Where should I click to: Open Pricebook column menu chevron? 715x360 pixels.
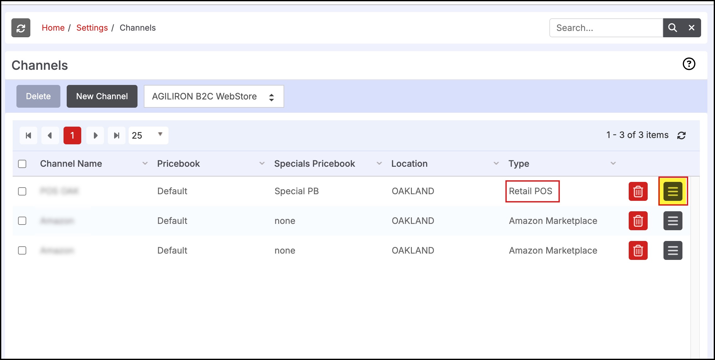point(262,164)
